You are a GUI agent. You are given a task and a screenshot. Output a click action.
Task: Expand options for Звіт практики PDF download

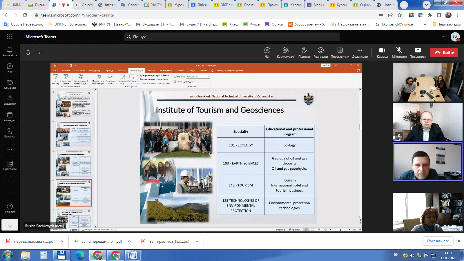[x=197, y=241]
